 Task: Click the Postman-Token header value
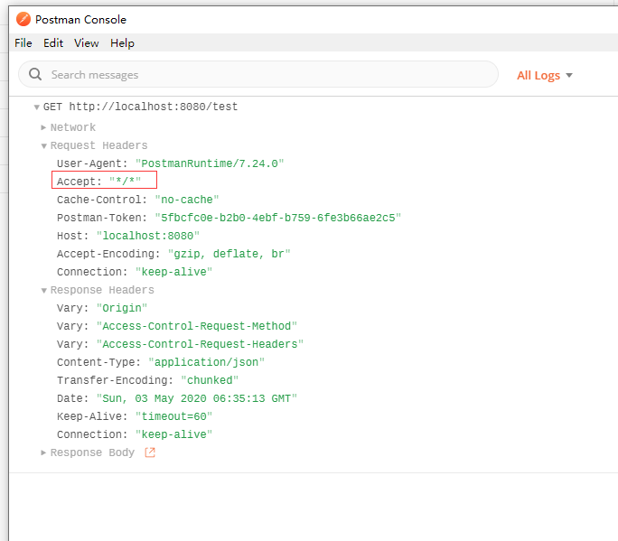click(277, 218)
